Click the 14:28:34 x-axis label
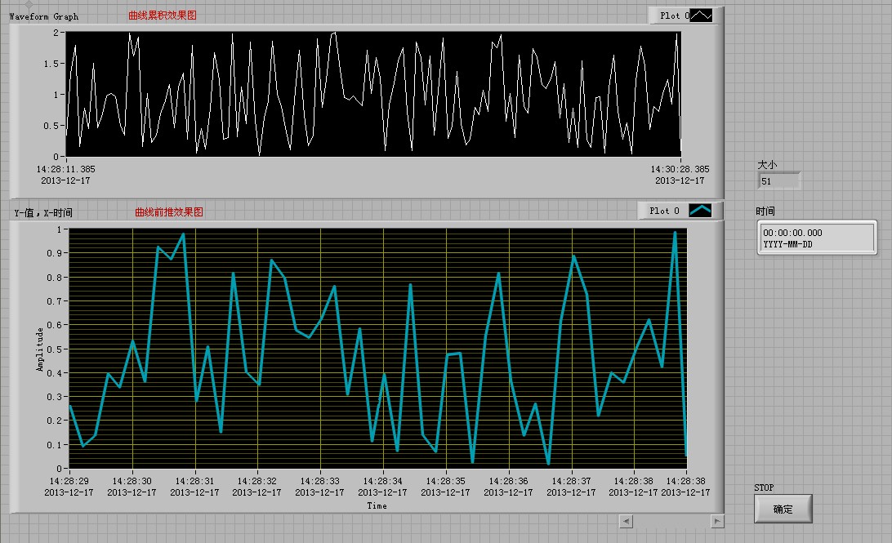The image size is (892, 543). [383, 481]
